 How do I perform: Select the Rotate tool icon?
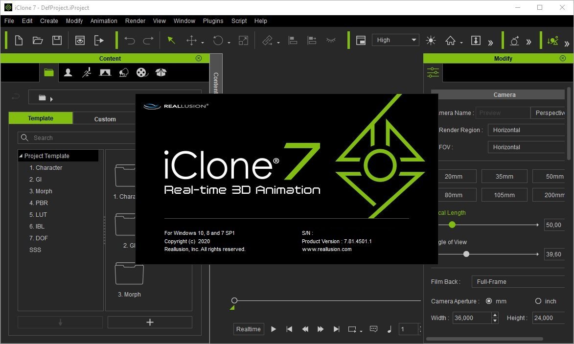(218, 40)
